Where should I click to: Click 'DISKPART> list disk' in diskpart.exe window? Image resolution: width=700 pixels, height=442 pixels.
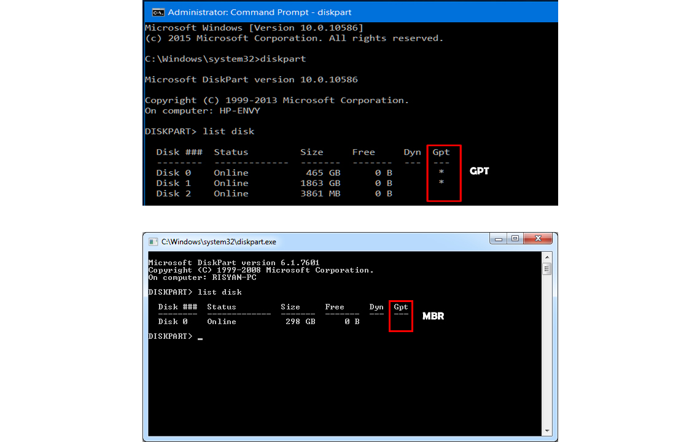pyautogui.click(x=195, y=292)
